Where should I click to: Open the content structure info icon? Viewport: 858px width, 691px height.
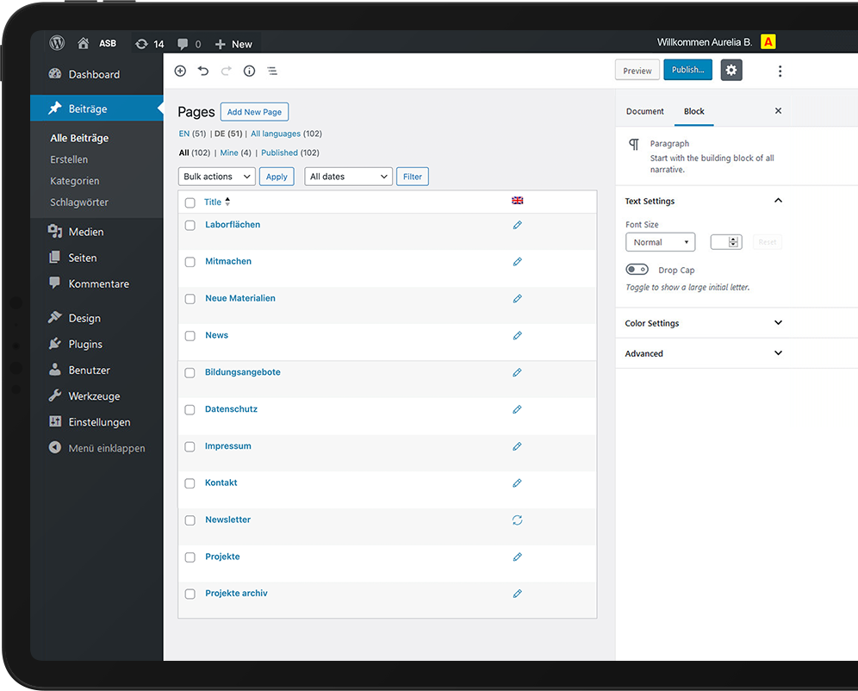(249, 71)
